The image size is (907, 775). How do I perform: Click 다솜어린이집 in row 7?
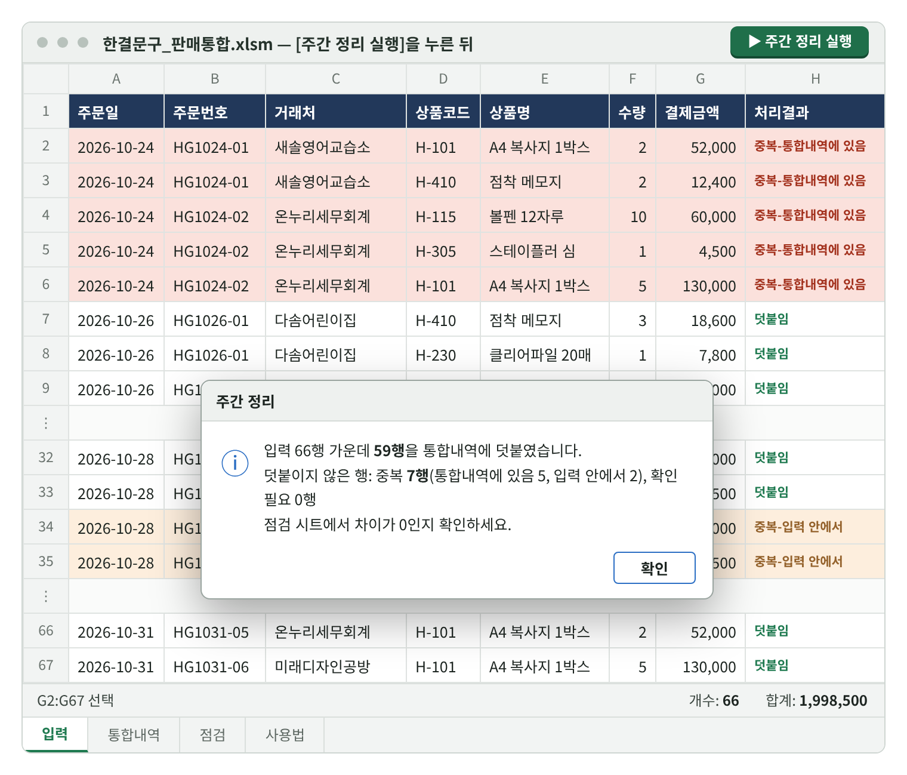tap(336, 319)
